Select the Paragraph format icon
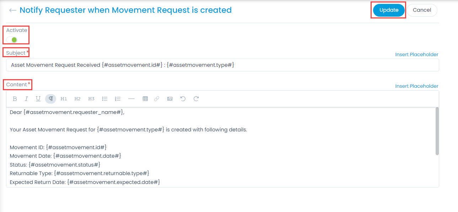 tap(51, 99)
